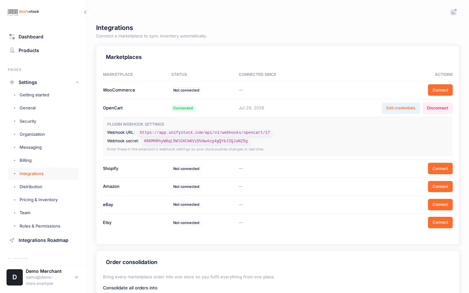Connect the WooCommerce marketplace
The width and height of the screenshot is (469, 293).
tap(440, 90)
